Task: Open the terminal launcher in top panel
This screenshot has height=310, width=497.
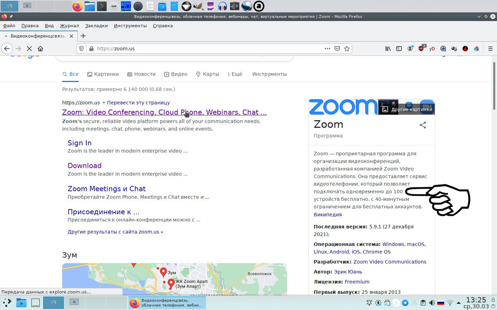Action: [x=102, y=6]
